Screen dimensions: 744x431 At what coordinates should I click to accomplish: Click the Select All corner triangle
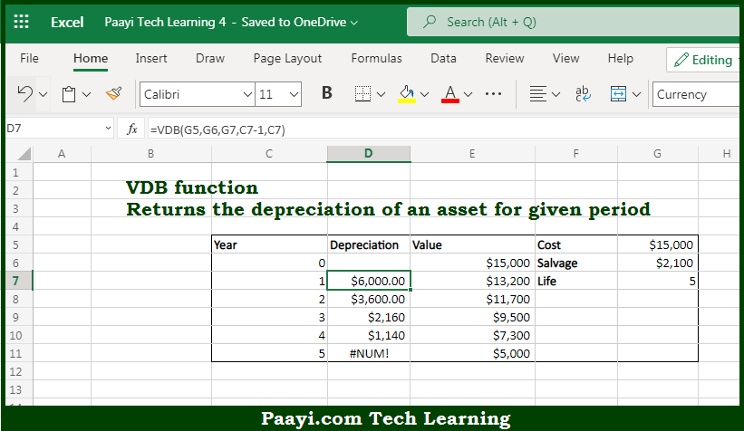(23, 154)
